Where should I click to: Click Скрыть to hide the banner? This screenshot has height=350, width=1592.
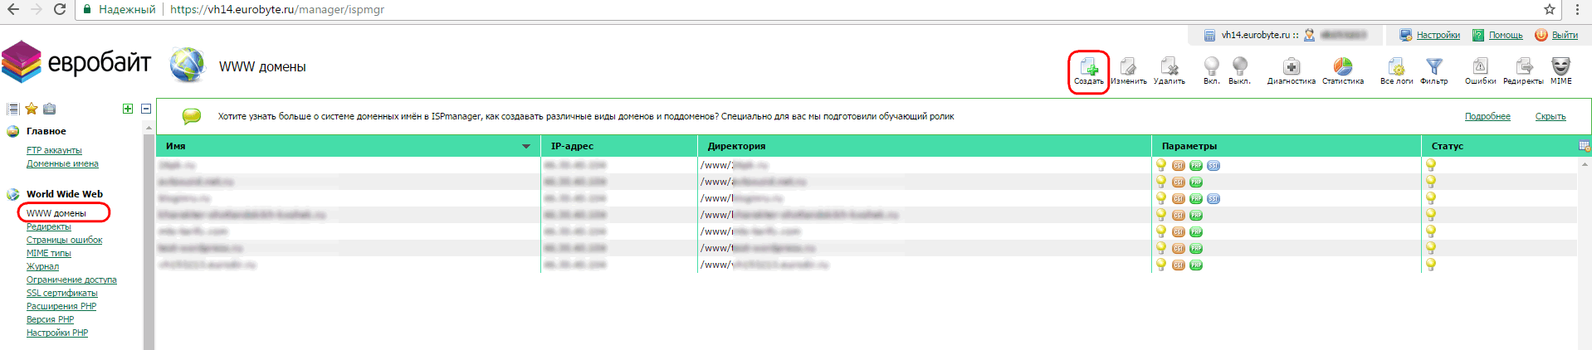click(x=1550, y=117)
